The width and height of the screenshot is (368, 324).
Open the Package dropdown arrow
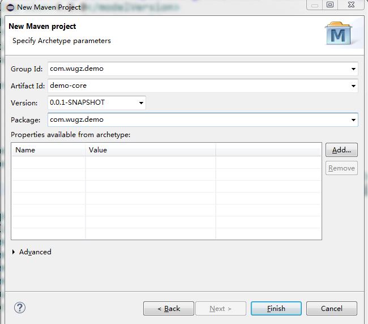pos(353,120)
